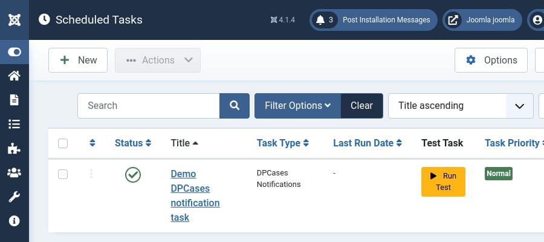Open the System wrench sidebar icon
The height and width of the screenshot is (242, 544).
pyautogui.click(x=15, y=197)
